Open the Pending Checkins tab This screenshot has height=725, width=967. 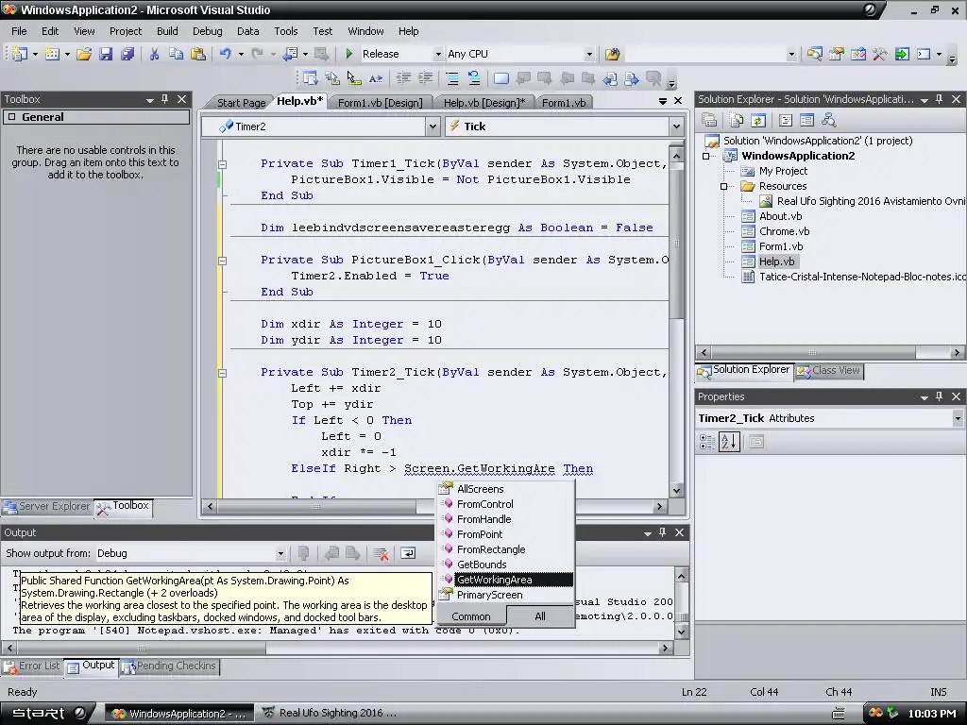tap(170, 666)
